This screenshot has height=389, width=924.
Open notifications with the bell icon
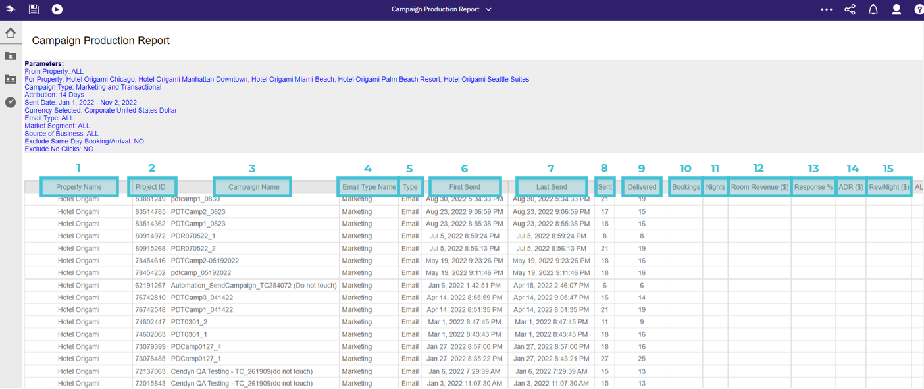point(873,9)
